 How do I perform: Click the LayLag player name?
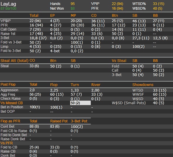click(8, 4)
